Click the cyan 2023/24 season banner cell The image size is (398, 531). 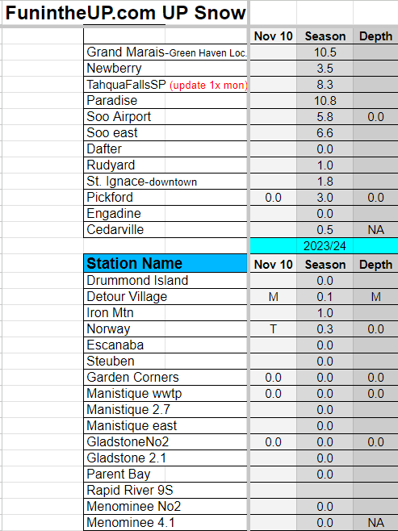[x=325, y=245]
